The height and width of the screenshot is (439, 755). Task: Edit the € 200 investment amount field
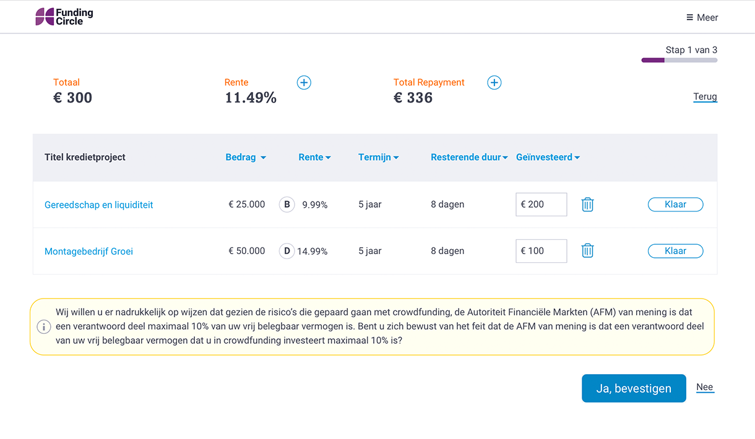(x=541, y=205)
